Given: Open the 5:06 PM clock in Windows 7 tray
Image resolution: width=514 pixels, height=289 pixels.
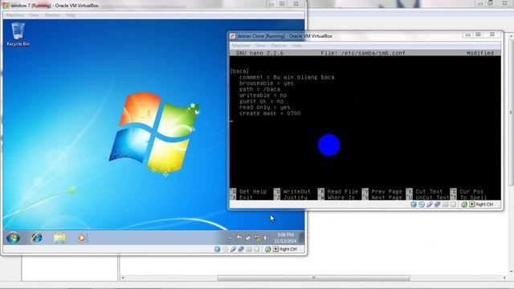Looking at the screenshot, I should pos(285,238).
